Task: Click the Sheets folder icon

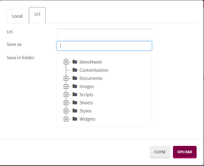Action: pos(75,103)
